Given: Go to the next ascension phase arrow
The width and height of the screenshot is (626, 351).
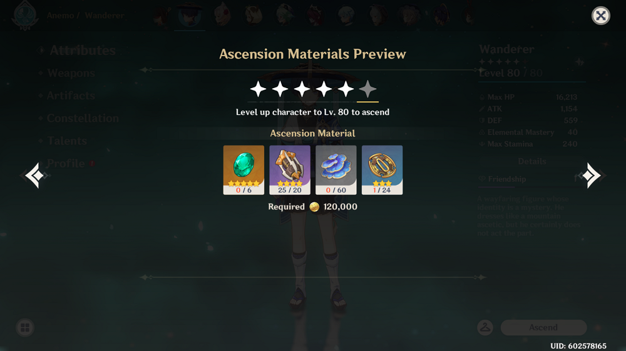Looking at the screenshot, I should (592, 175).
